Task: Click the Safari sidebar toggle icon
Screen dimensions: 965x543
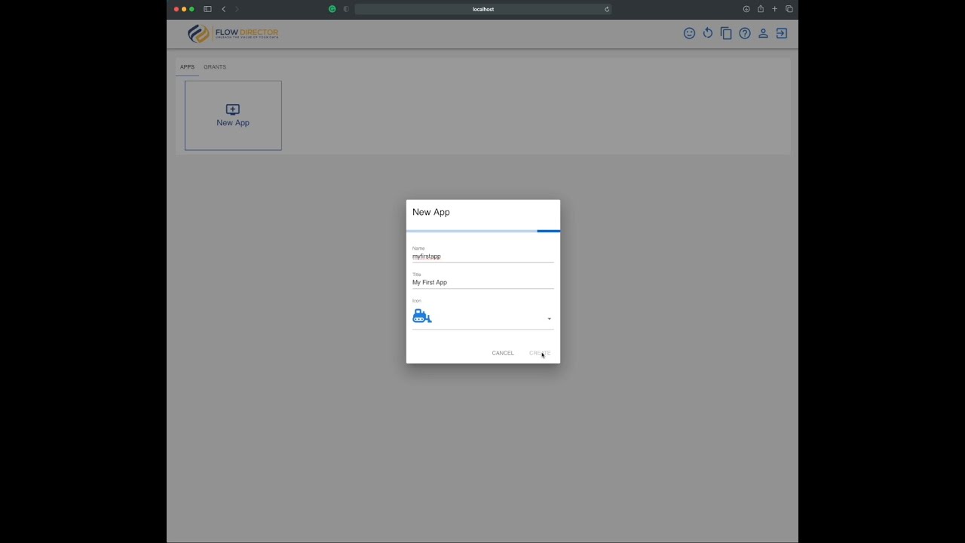Action: pos(207,9)
